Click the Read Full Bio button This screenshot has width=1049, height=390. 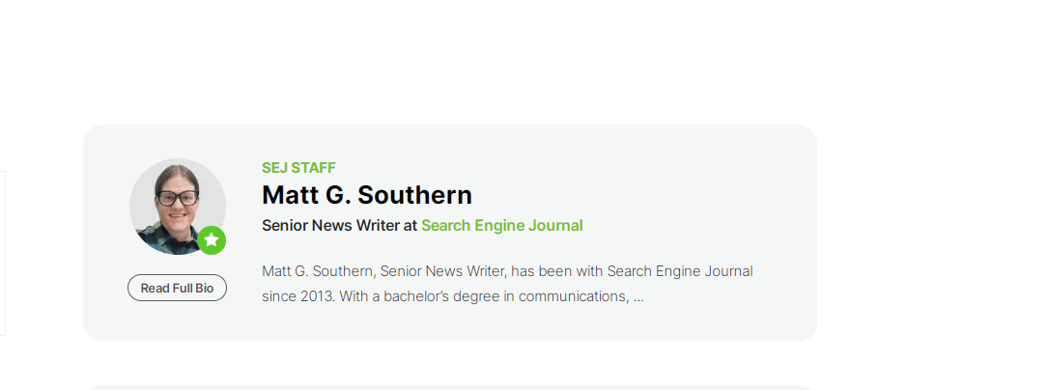178,288
